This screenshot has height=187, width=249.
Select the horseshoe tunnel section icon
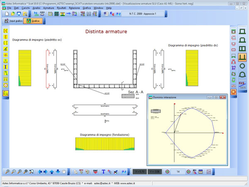[x=242, y=74]
